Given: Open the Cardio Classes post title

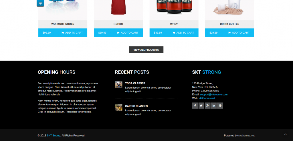Looking at the screenshot, I should [x=136, y=106].
